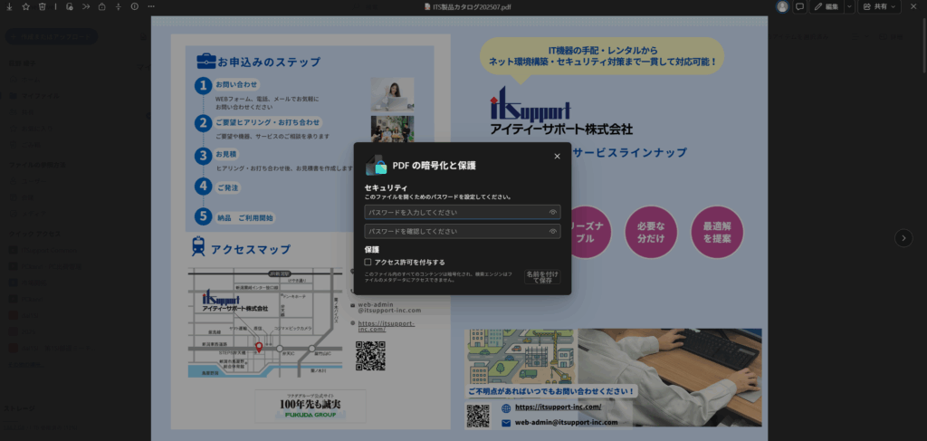Click the user profile avatar
The height and width of the screenshot is (441, 927).
click(x=782, y=6)
